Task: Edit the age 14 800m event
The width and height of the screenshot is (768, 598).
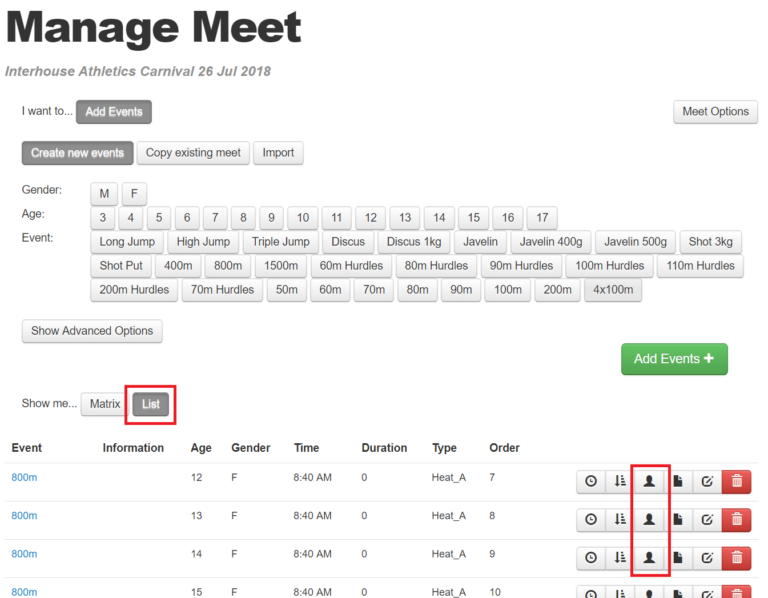Action: click(x=707, y=558)
